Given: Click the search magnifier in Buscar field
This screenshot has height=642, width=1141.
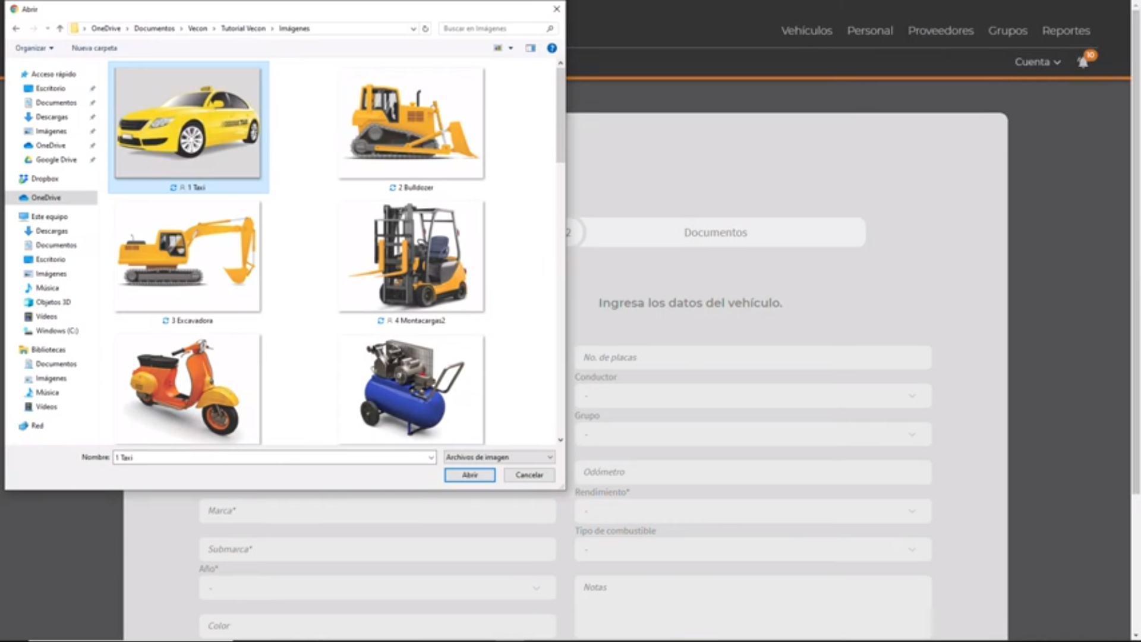Looking at the screenshot, I should (550, 29).
